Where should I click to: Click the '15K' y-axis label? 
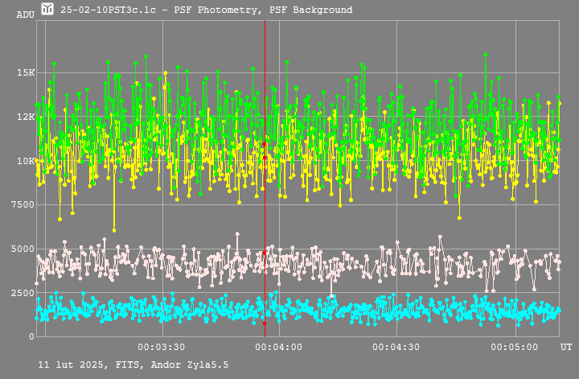[26, 72]
